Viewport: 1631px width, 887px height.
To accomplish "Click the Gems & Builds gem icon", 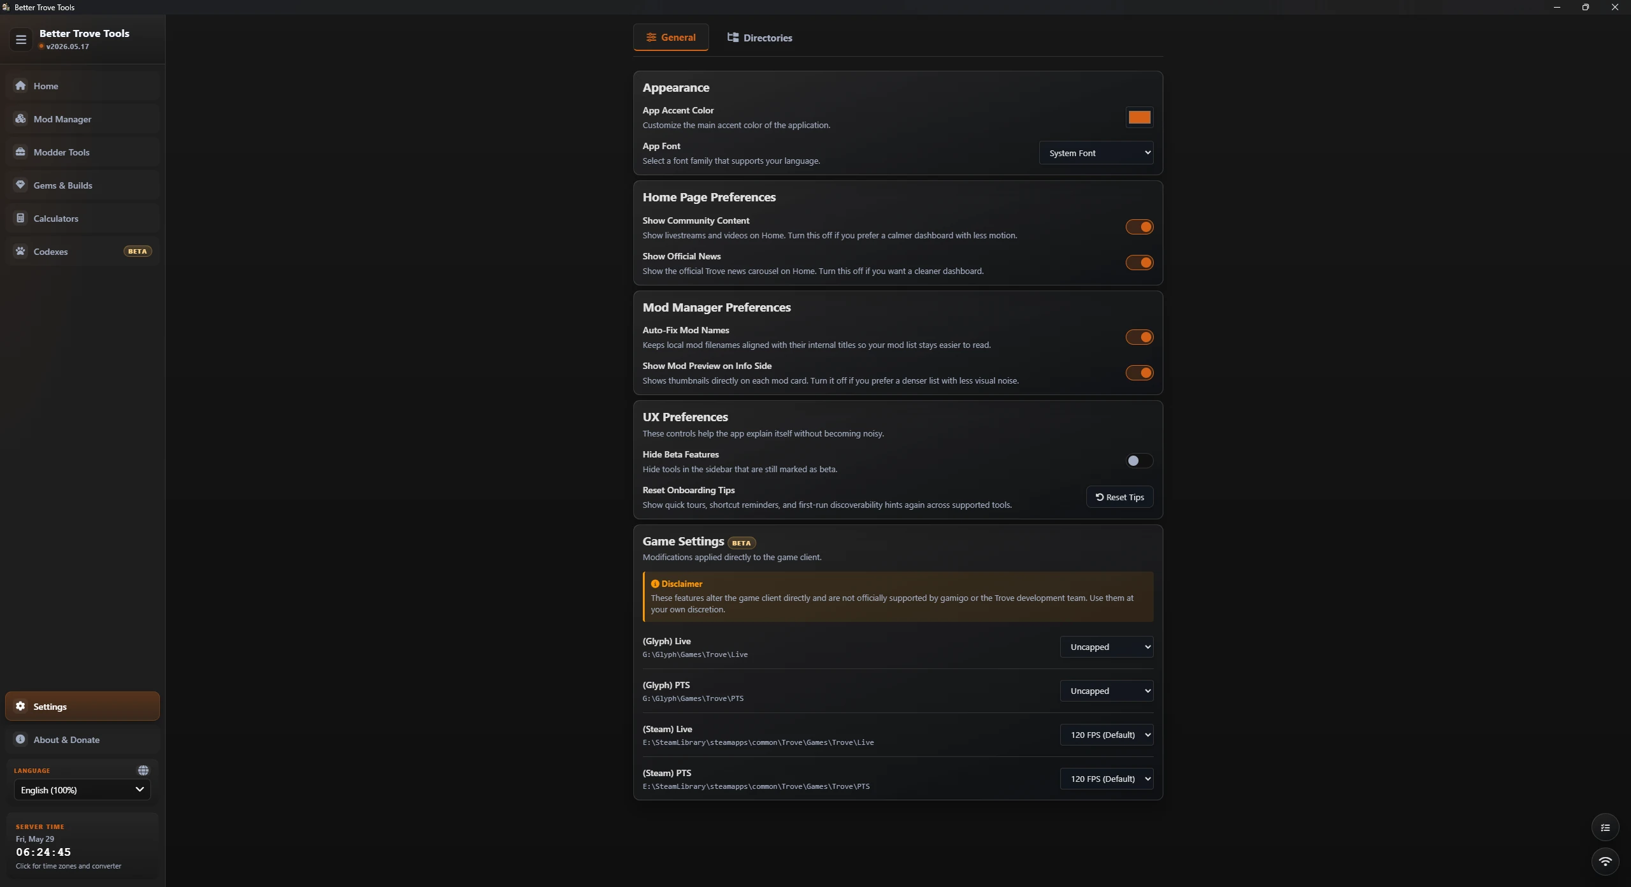I will (20, 185).
